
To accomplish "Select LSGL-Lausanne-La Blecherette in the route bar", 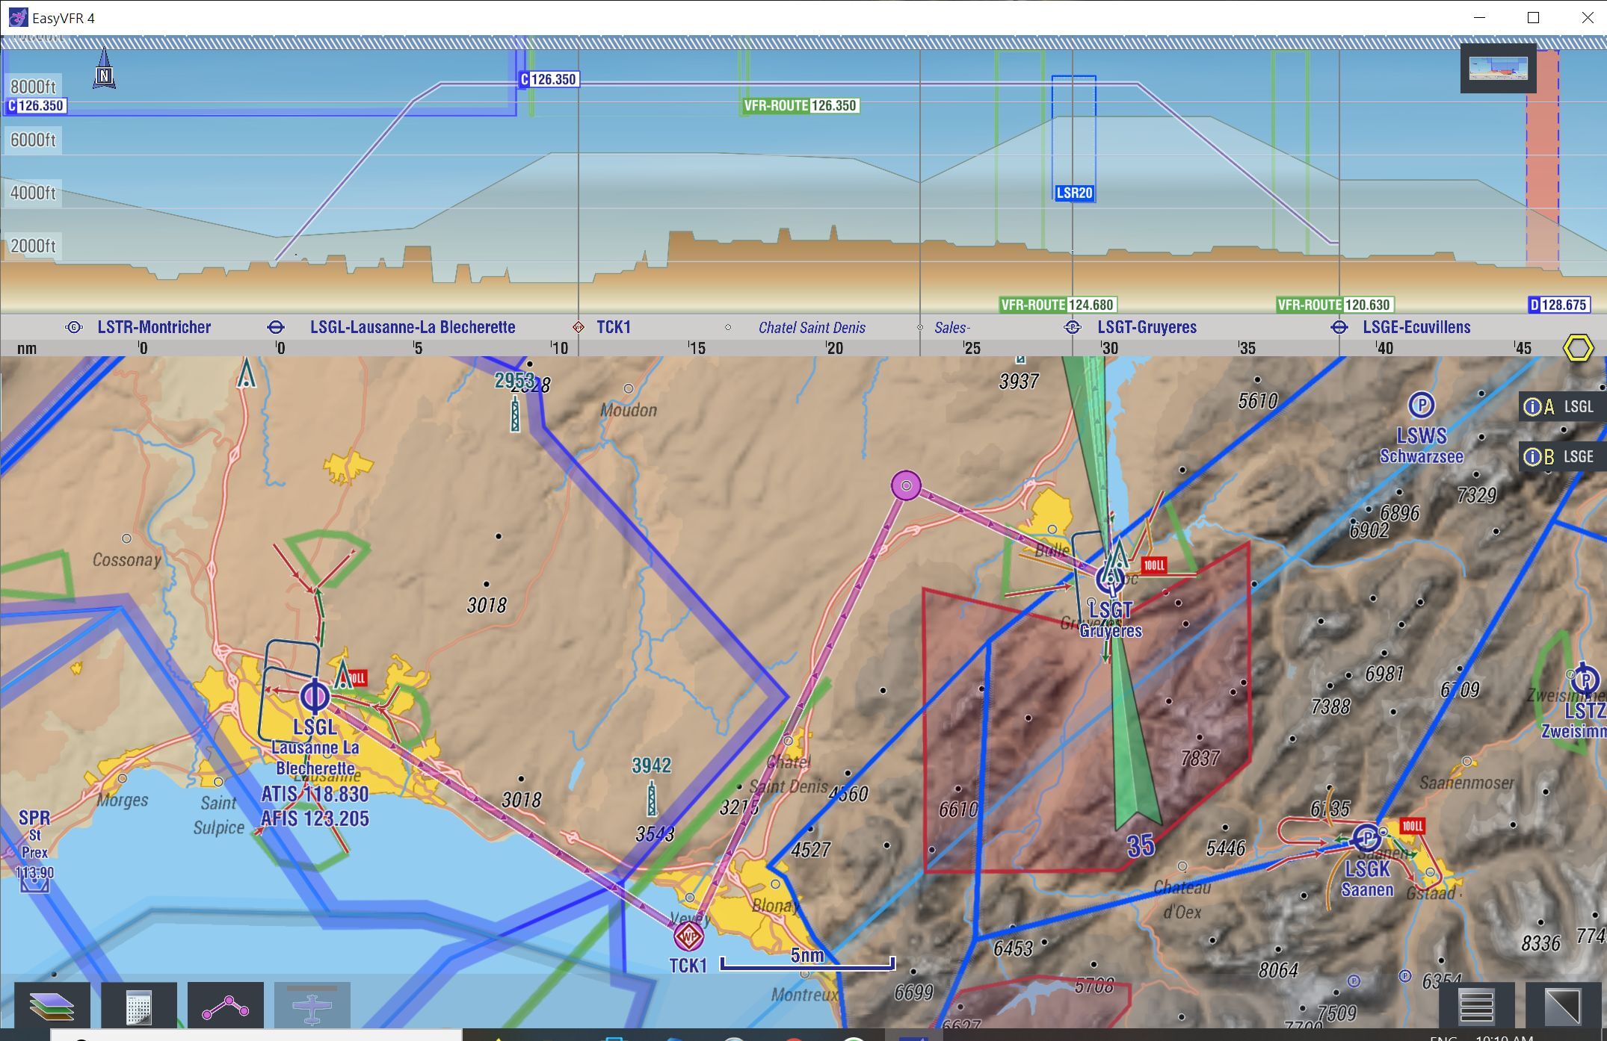I will tap(412, 327).
